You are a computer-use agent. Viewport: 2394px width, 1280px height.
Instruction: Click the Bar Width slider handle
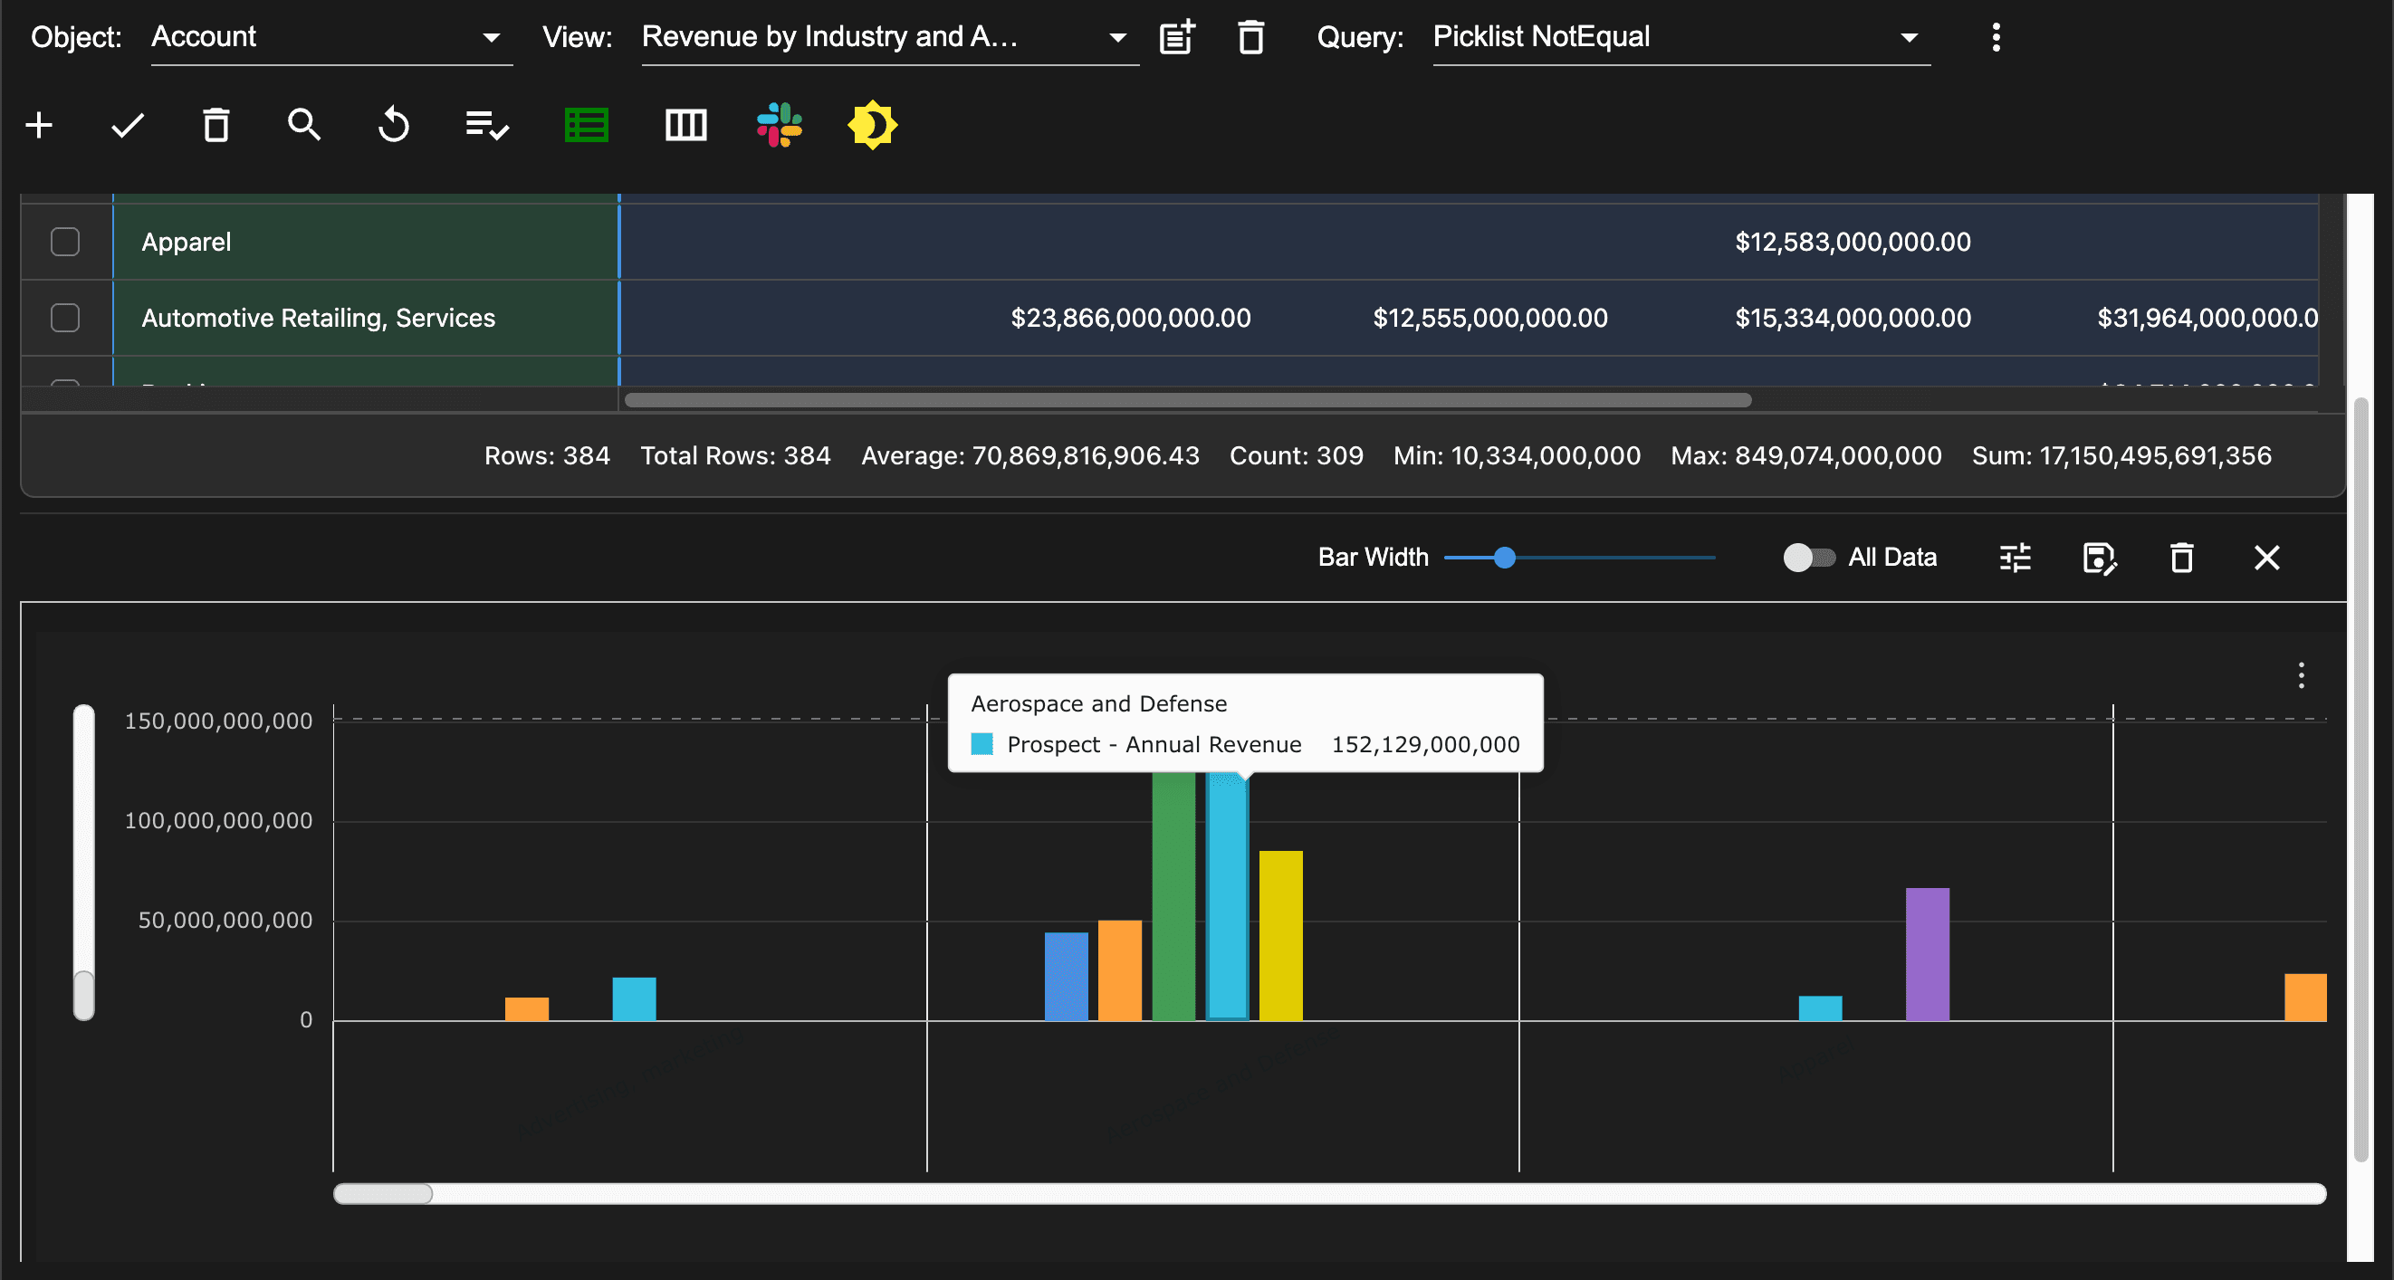(x=1505, y=558)
